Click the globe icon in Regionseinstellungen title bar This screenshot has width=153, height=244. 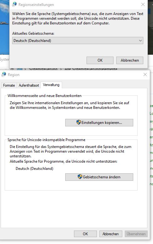point(14,4)
